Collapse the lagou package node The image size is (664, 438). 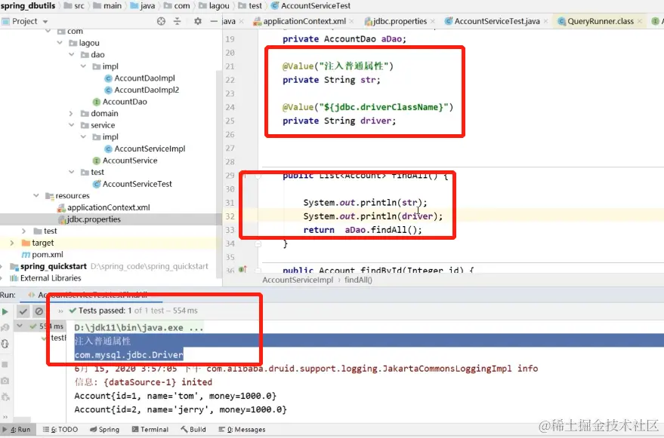[60, 43]
